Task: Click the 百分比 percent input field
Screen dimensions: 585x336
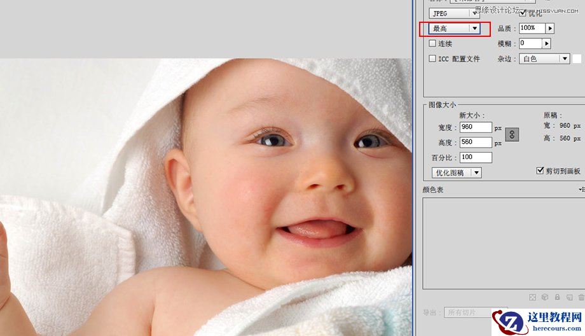Action: 476,157
